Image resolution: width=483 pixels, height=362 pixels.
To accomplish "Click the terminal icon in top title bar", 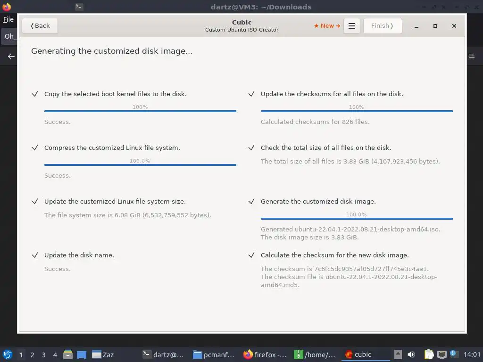I will 79,7.
